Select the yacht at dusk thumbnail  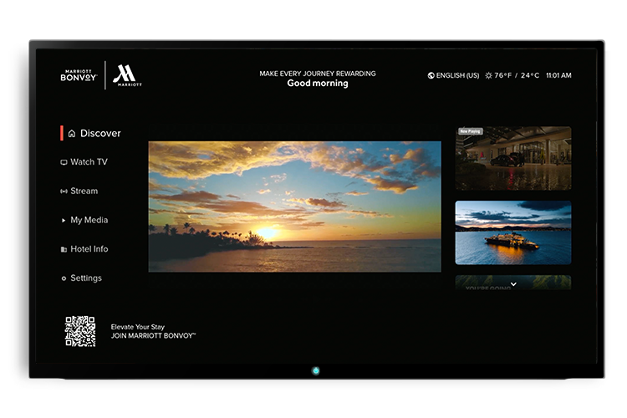[513, 232]
